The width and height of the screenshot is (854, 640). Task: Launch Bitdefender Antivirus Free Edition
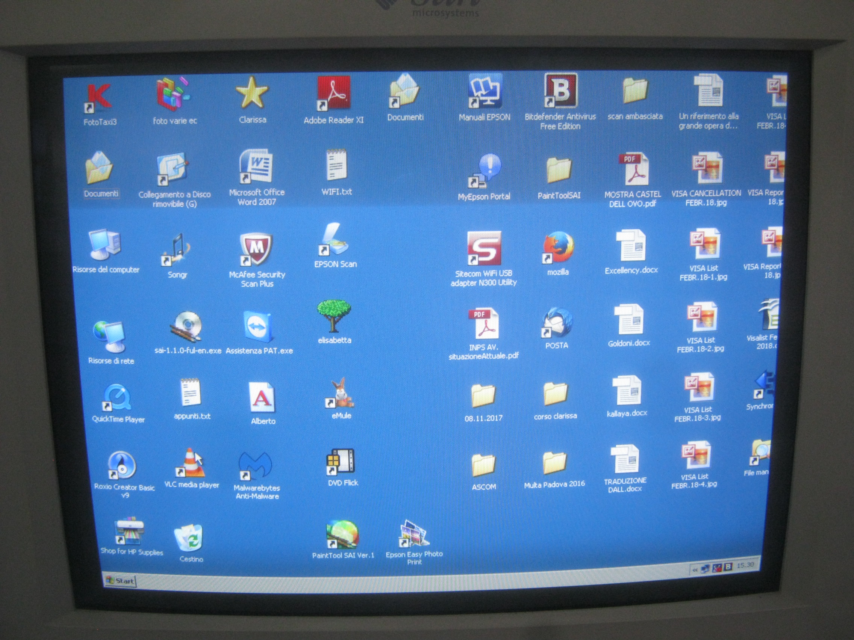(560, 90)
